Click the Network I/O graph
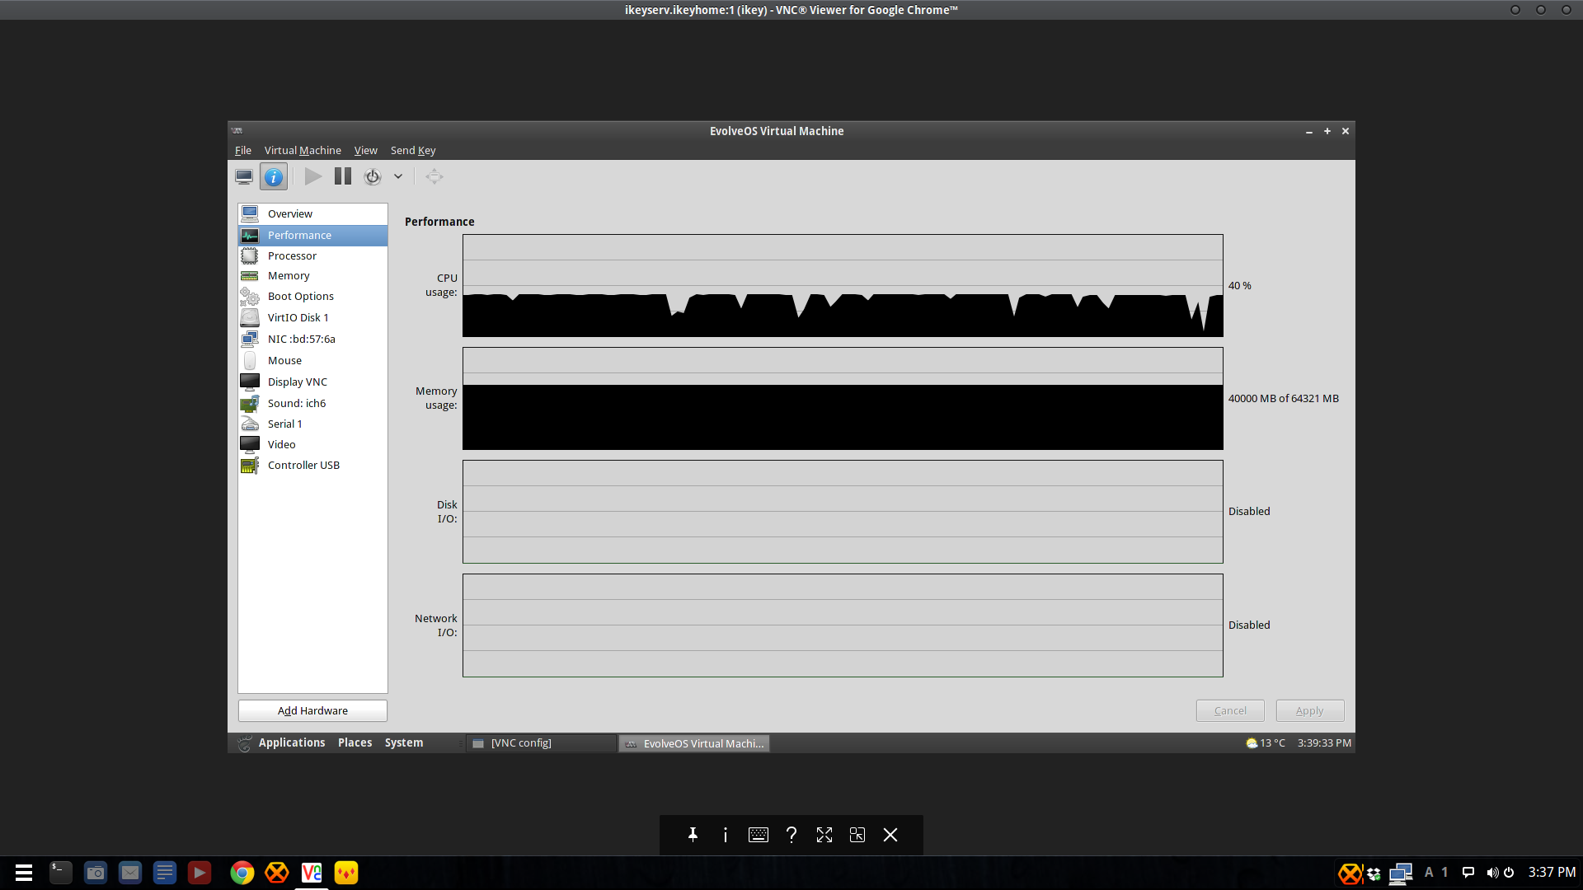The image size is (1583, 890). (843, 625)
